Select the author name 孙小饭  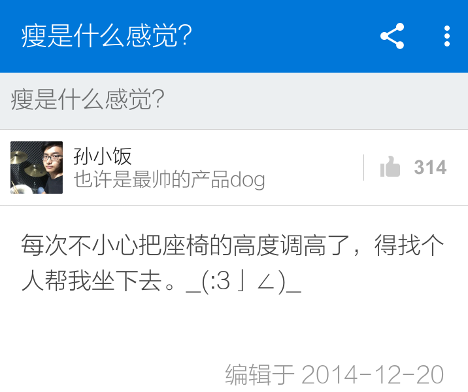(x=103, y=156)
